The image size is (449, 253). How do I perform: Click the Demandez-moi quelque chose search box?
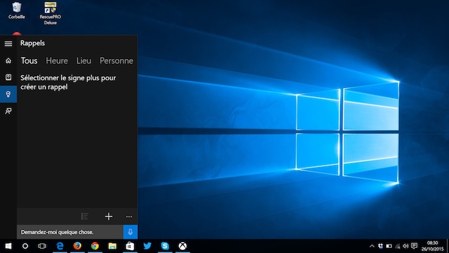coord(70,232)
